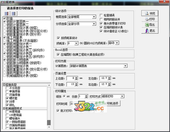Exit dialog with 退出 button
This screenshot has height=132, width=170.
tap(150, 31)
